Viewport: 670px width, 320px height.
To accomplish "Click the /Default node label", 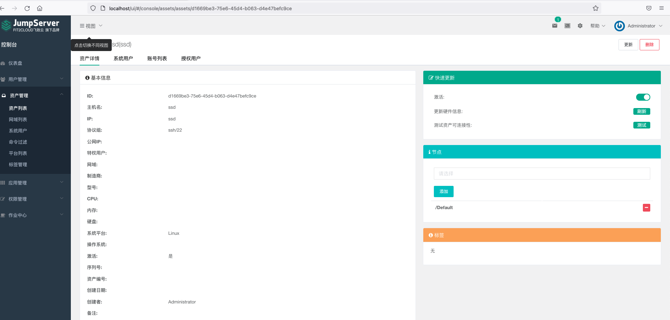I will (x=444, y=208).
